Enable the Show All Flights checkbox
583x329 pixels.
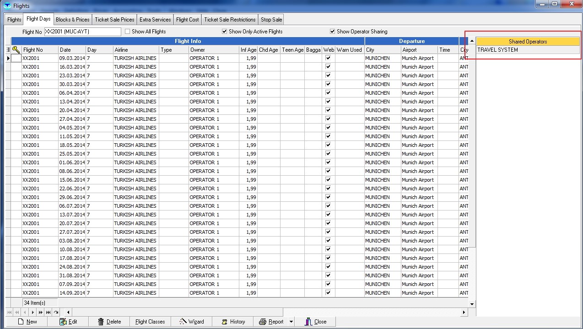click(128, 32)
